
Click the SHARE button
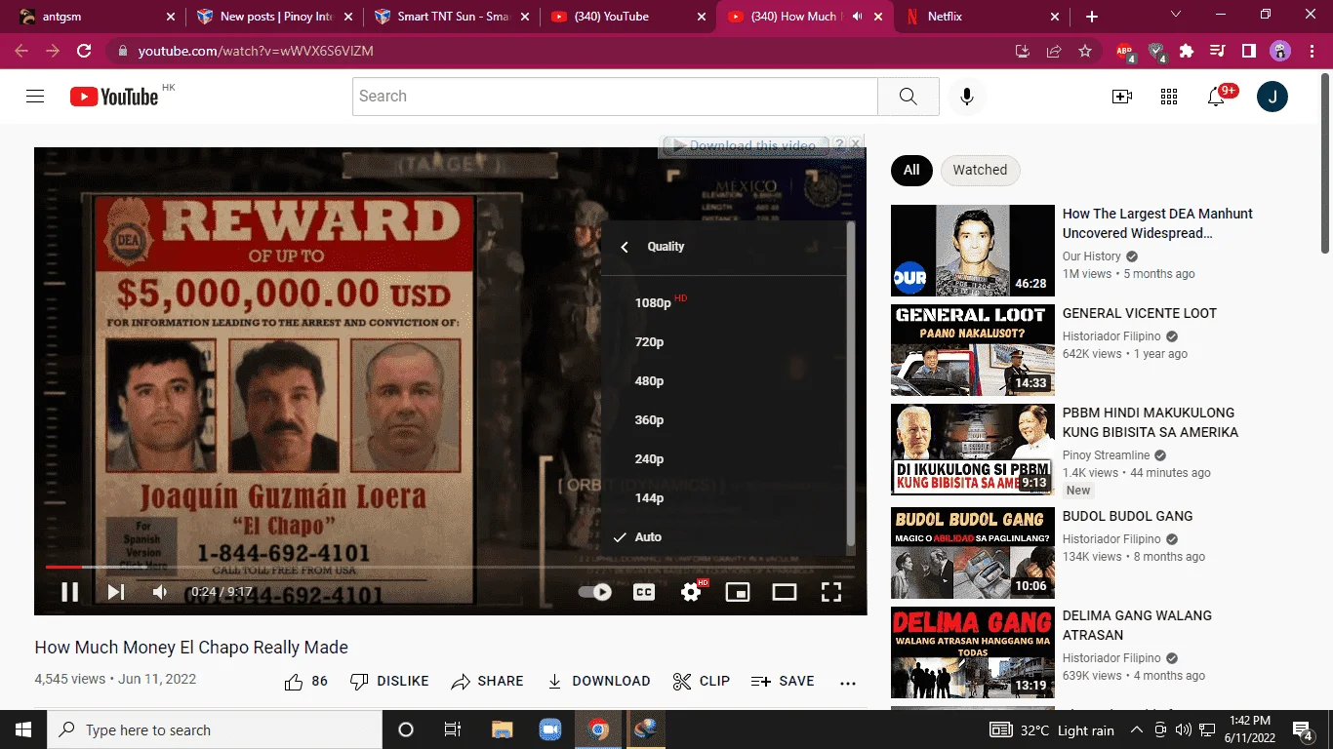click(487, 681)
